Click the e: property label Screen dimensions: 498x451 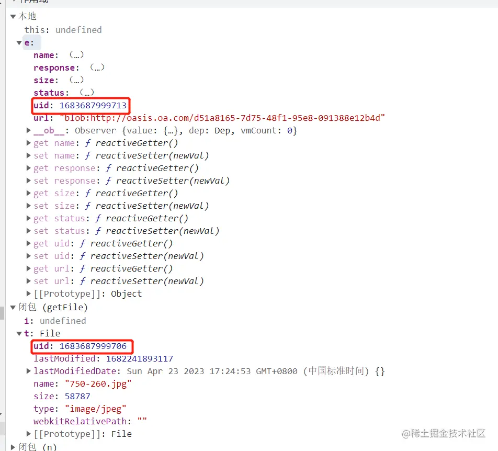click(x=29, y=42)
